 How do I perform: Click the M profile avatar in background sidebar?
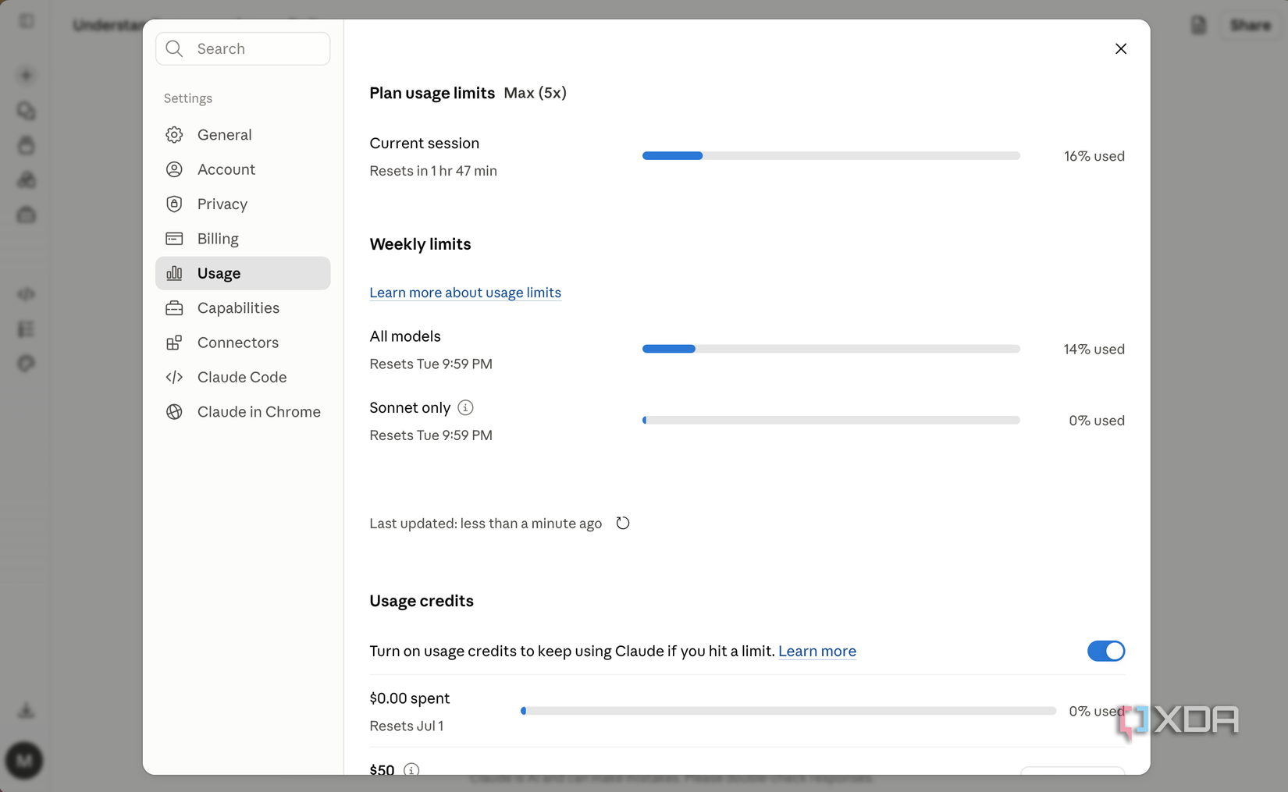coord(24,760)
